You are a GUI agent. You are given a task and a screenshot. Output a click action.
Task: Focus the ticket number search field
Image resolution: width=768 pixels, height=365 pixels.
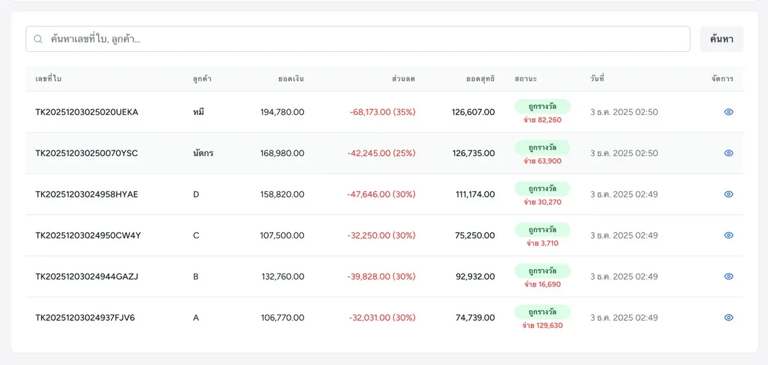(x=358, y=39)
